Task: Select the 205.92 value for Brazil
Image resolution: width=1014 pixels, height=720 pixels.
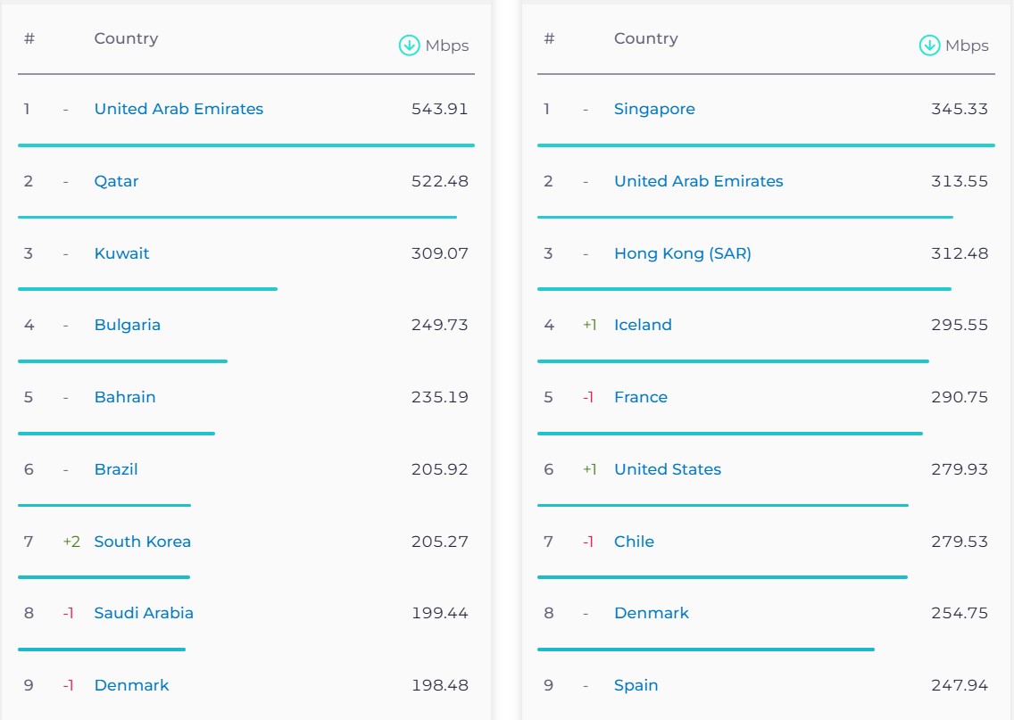Action: [x=440, y=469]
